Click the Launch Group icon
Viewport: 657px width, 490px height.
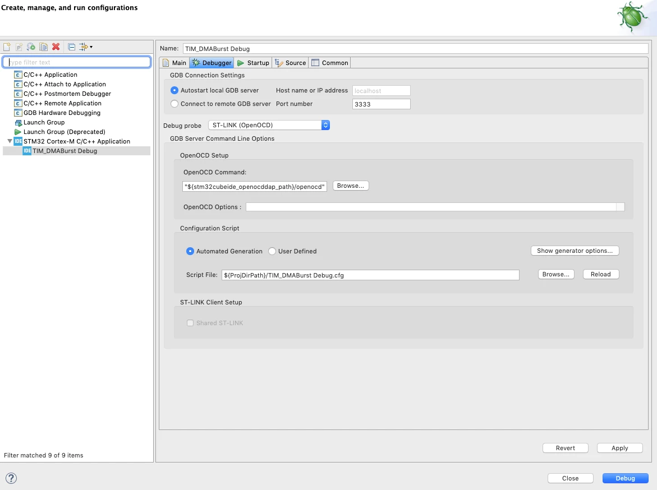point(18,123)
